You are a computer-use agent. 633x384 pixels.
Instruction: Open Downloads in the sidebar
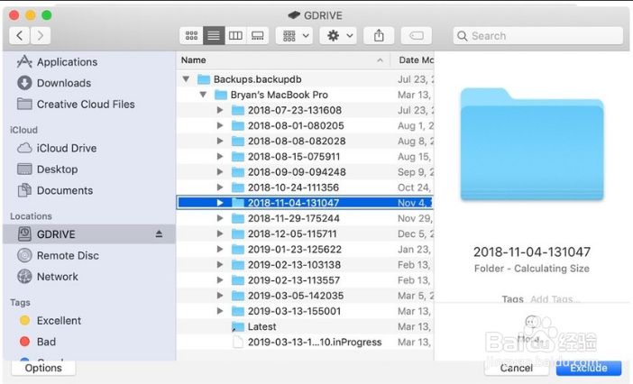[x=54, y=83]
